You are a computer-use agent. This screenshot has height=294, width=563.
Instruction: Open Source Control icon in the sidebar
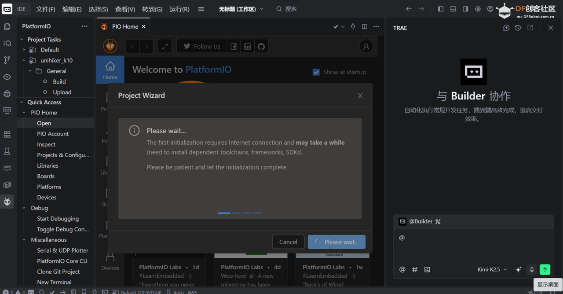[7, 60]
